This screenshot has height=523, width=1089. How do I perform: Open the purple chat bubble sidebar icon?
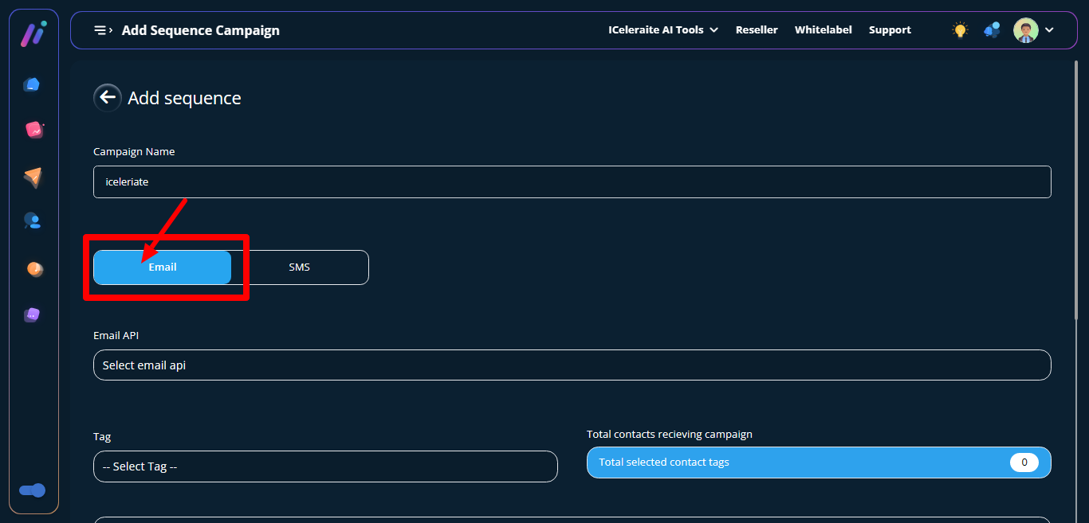(32, 314)
